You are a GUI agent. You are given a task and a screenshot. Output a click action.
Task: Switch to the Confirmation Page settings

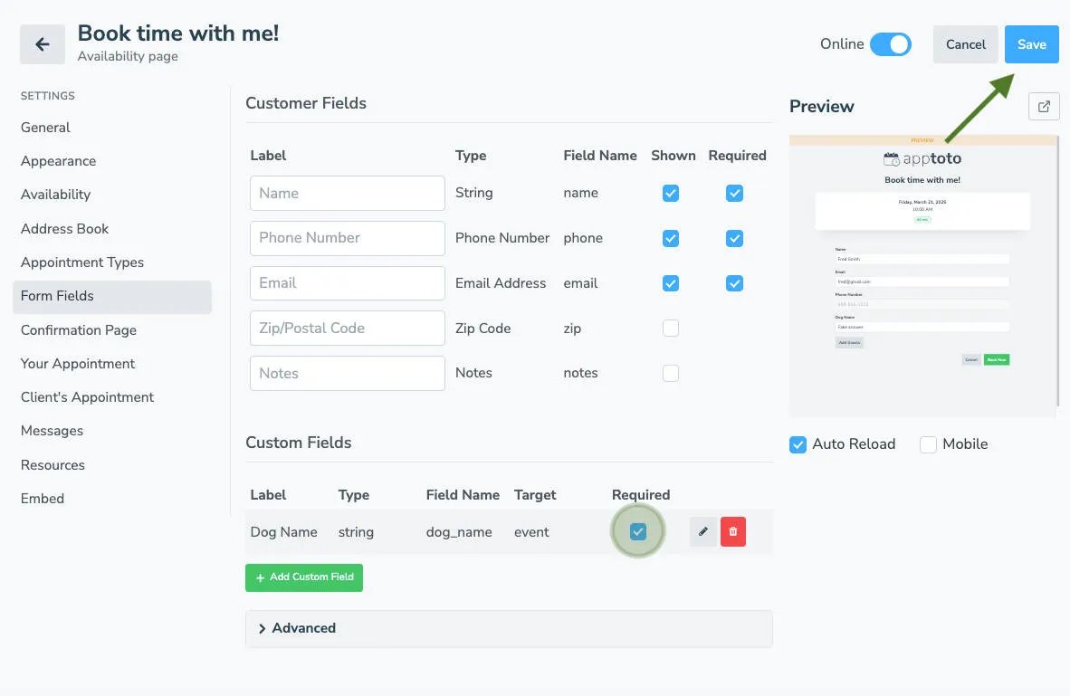[x=79, y=329]
